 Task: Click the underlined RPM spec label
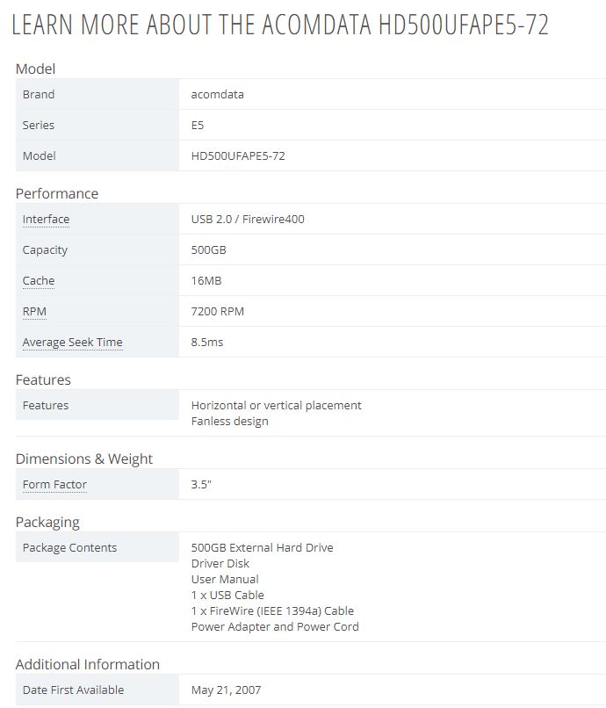(34, 312)
